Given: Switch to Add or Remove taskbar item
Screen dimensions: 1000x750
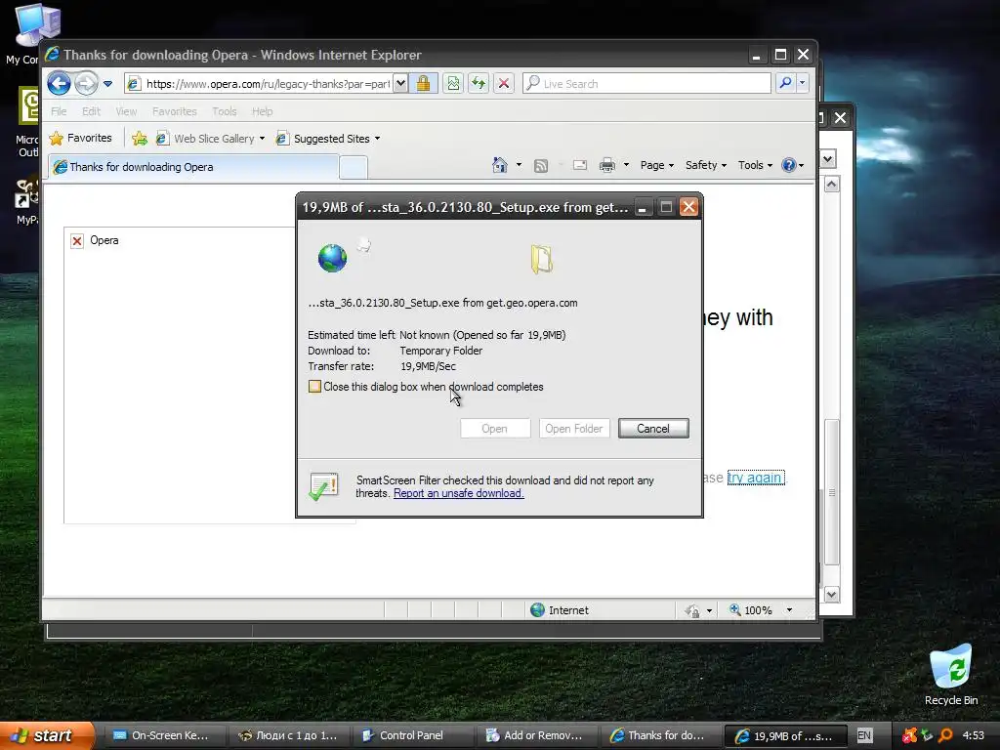Looking at the screenshot, I should pyautogui.click(x=536, y=735).
